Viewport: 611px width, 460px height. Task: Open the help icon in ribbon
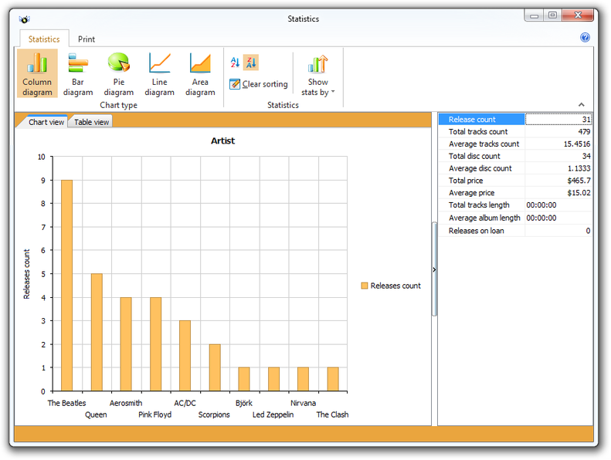click(585, 38)
